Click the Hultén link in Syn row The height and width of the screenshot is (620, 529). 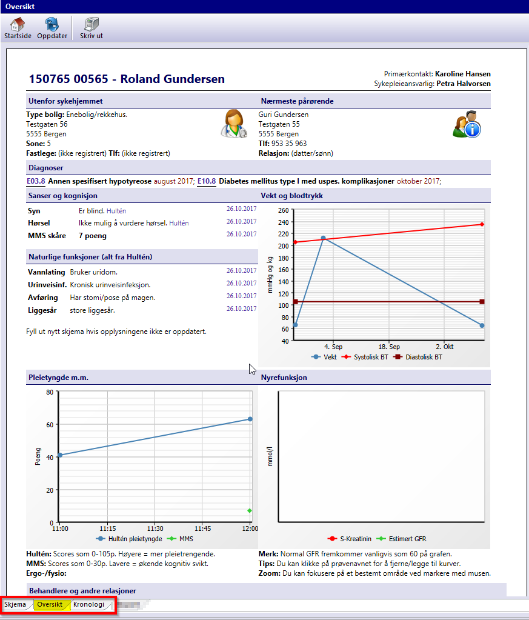tap(116, 211)
